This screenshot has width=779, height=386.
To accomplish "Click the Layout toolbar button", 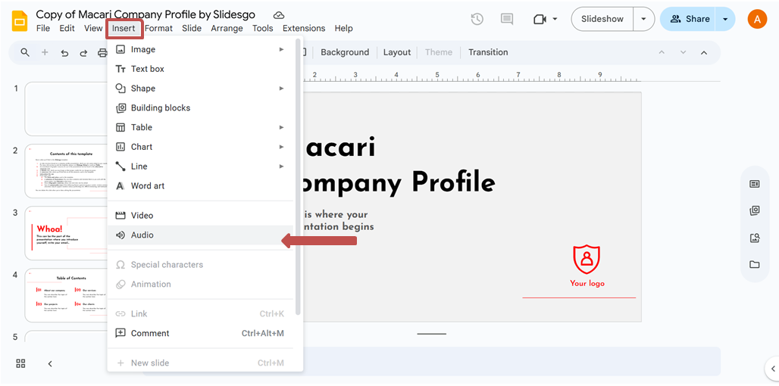I will (397, 52).
